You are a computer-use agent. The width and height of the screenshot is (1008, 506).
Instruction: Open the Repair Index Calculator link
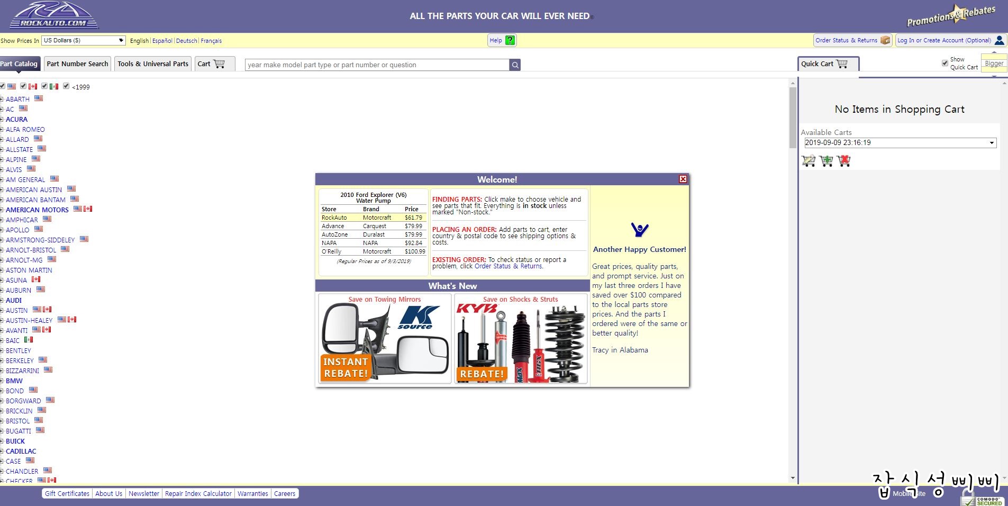(198, 493)
